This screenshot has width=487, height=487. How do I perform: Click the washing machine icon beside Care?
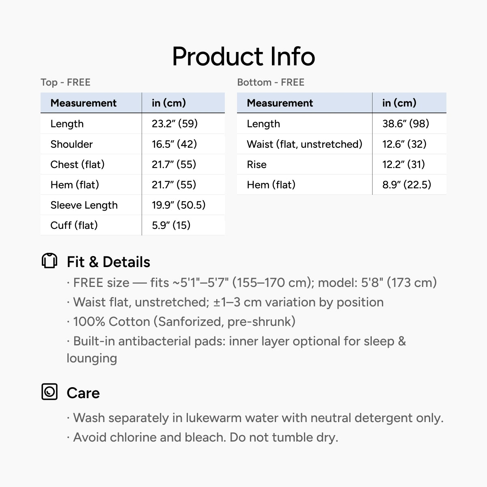[x=50, y=392]
